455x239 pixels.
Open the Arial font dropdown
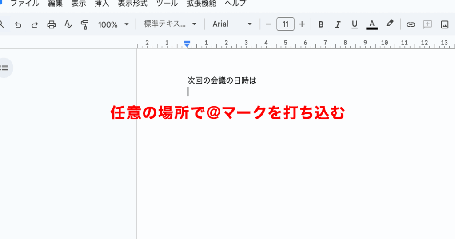(x=232, y=24)
